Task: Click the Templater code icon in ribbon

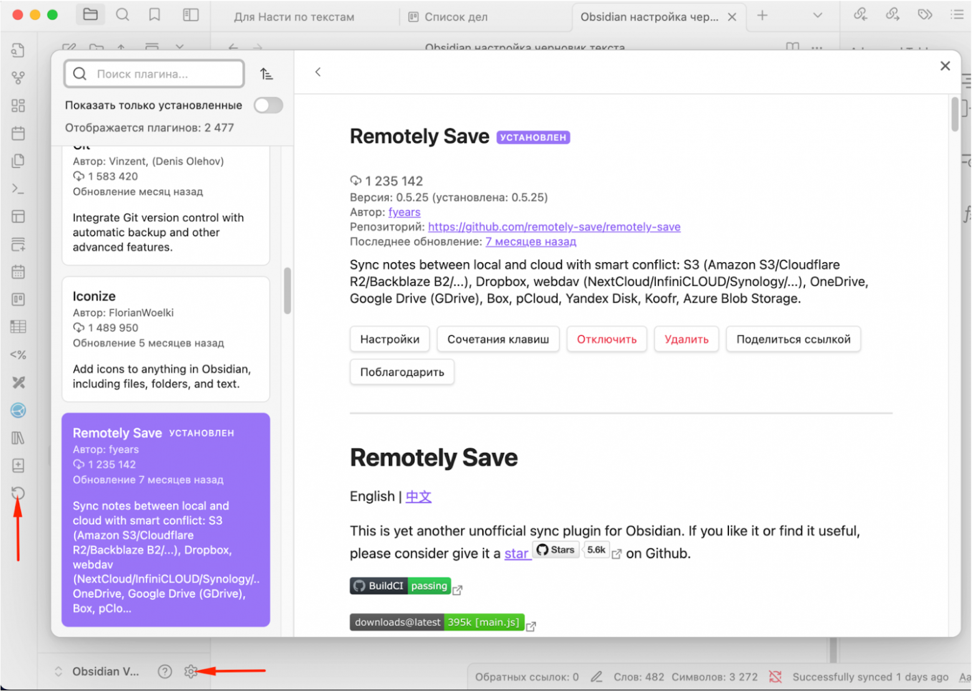Action: point(18,355)
